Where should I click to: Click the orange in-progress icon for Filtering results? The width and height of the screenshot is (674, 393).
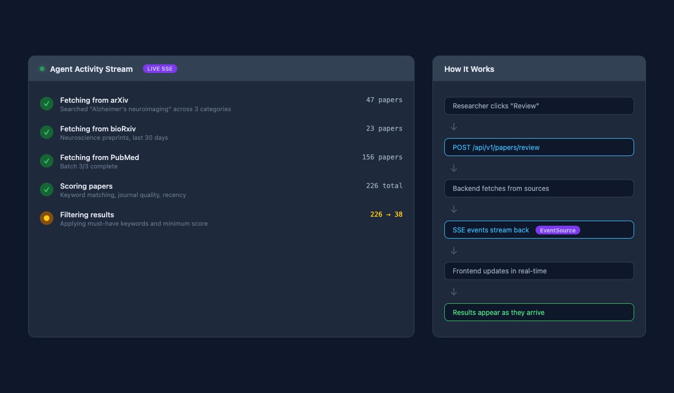[47, 218]
